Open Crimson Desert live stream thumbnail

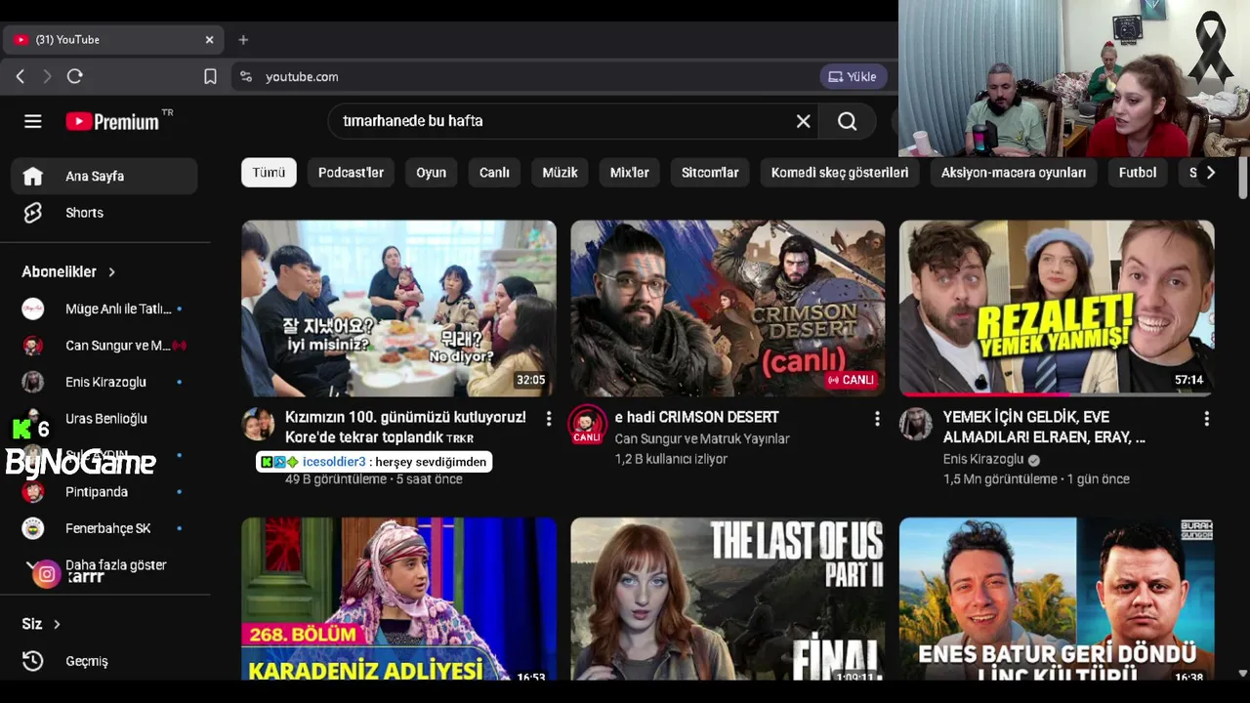[728, 308]
